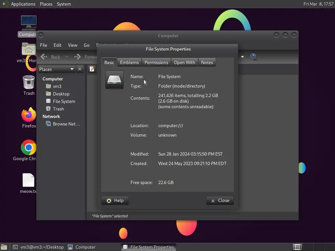The height and width of the screenshot is (251, 335).
Task: Switch to the Notes tab
Action: 207,62
